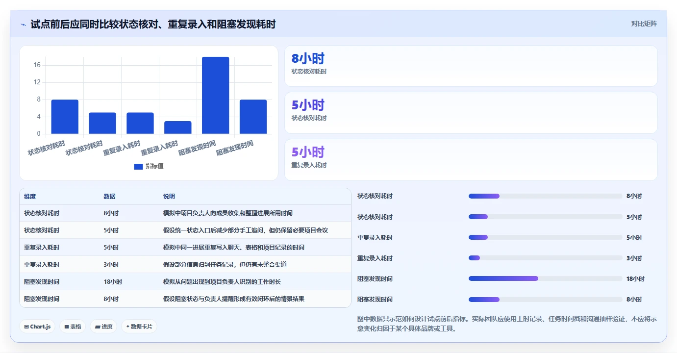Click the 阻塞发现时间 progress bar showing 18小时
Screen dimensions: 677x353
click(545, 278)
